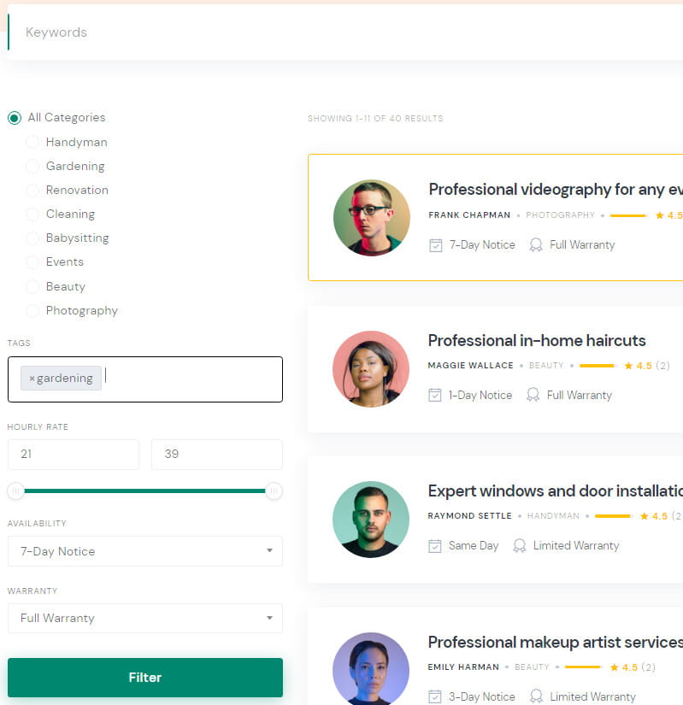
Task: Click the right handle of hourly rate slider
Action: (274, 491)
